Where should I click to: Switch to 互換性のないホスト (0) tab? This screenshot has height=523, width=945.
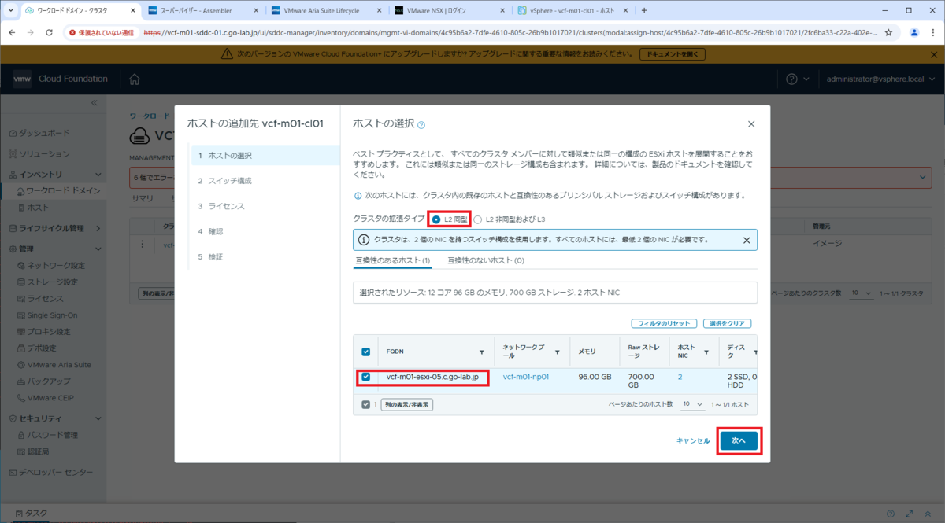click(x=486, y=260)
